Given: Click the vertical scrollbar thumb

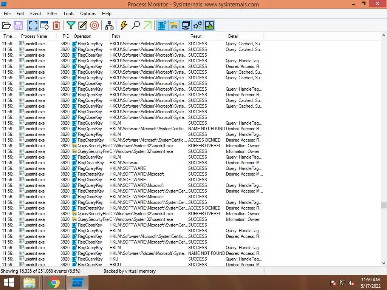Looking at the screenshot, I should 384,205.
